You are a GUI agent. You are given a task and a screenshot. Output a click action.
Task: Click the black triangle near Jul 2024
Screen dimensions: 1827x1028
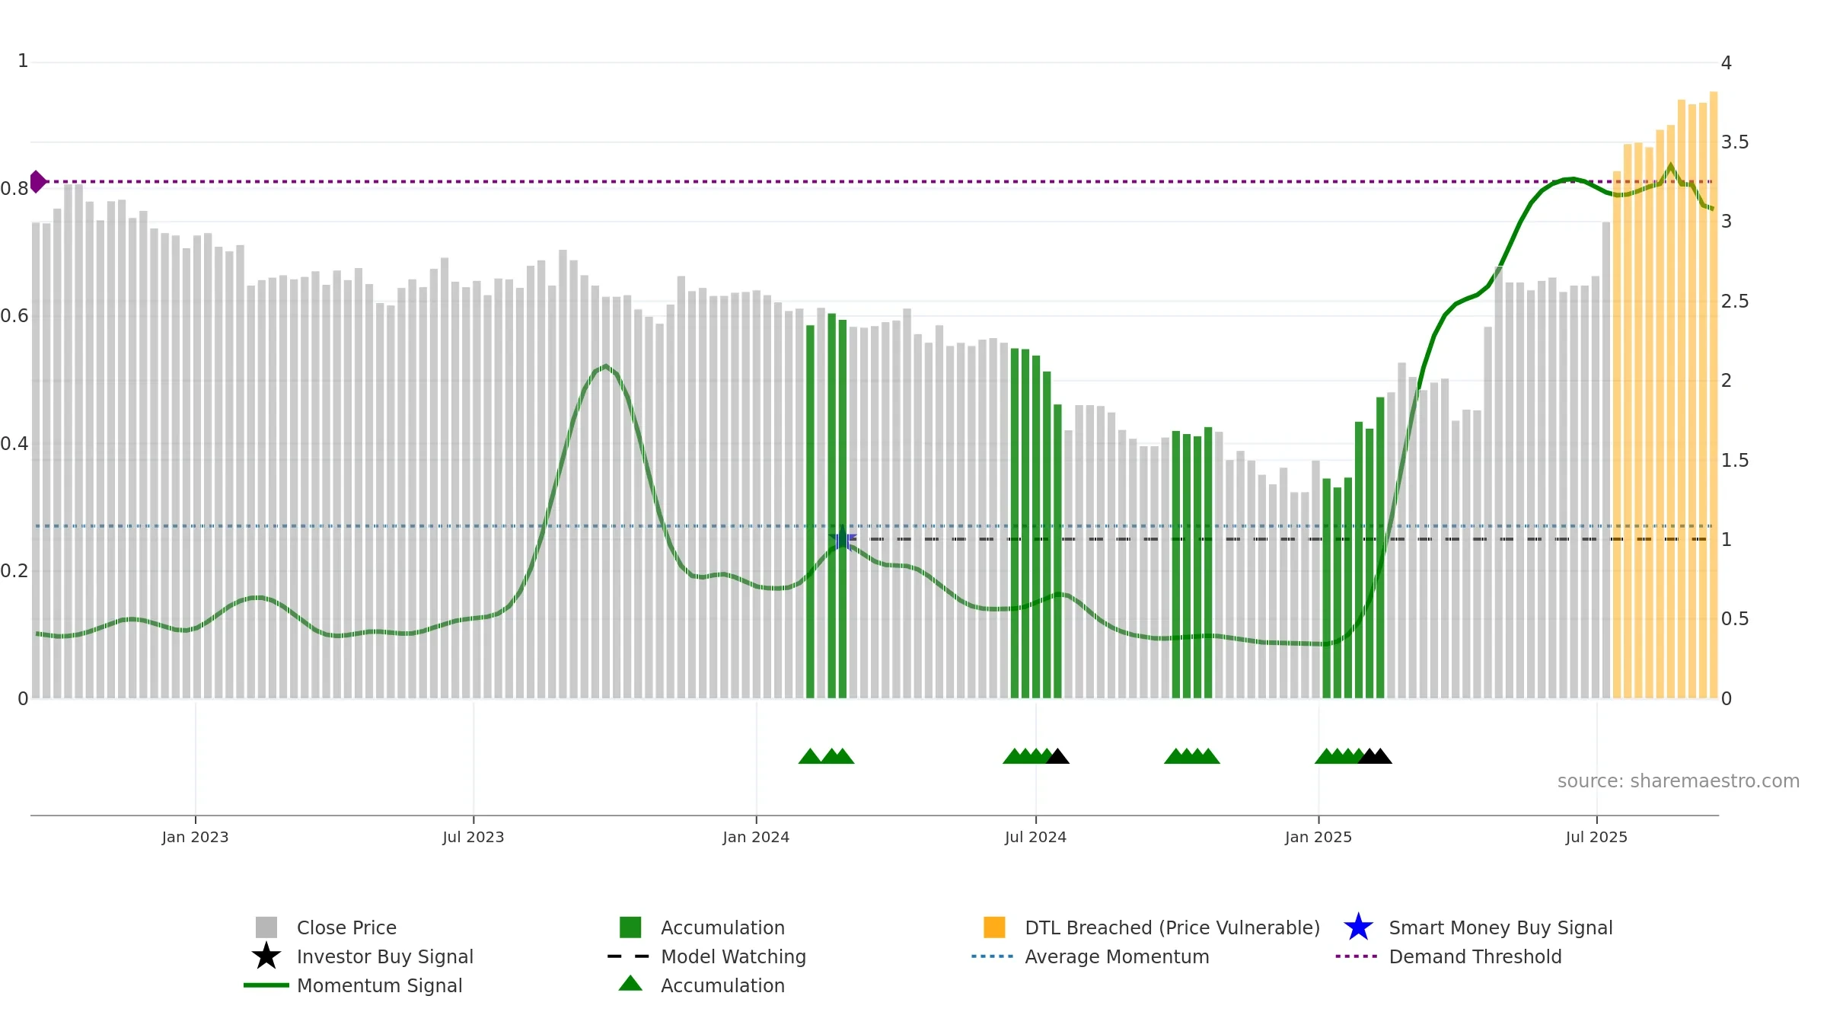coord(1057,756)
